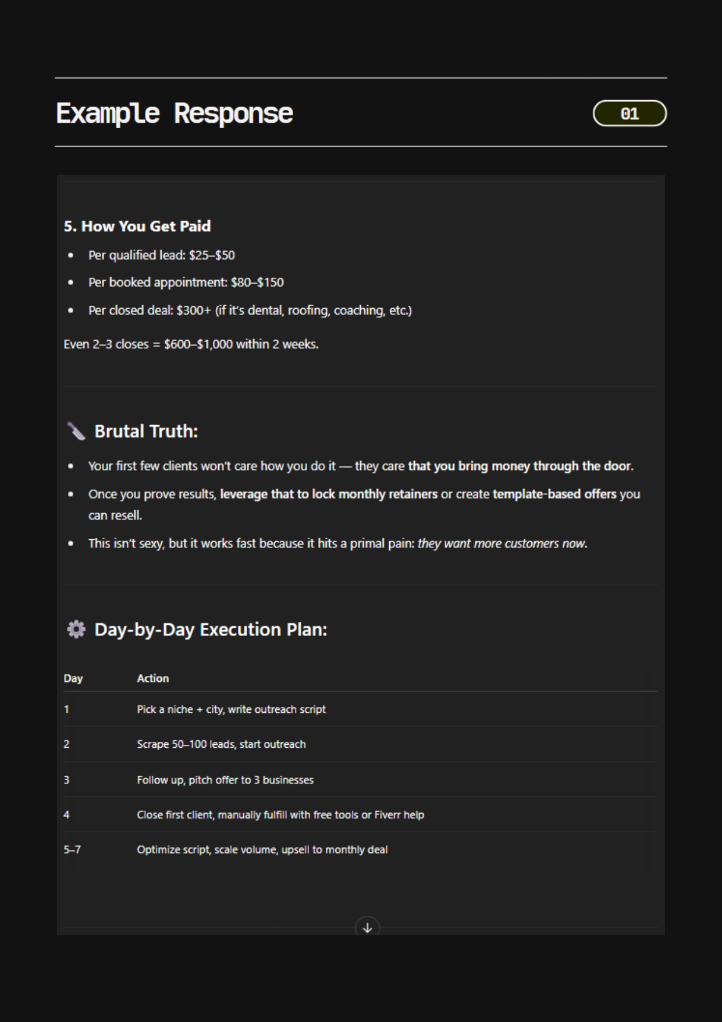722x1022 pixels.
Task: Click the 'Per closed deal: $300+' bullet
Action: [x=250, y=310]
